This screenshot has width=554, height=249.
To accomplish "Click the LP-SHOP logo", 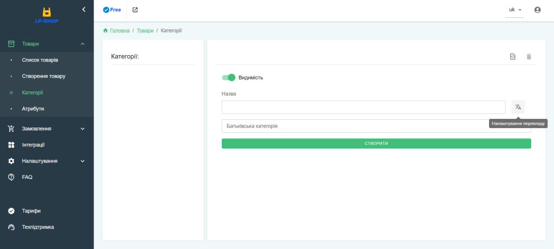I will click(x=47, y=16).
